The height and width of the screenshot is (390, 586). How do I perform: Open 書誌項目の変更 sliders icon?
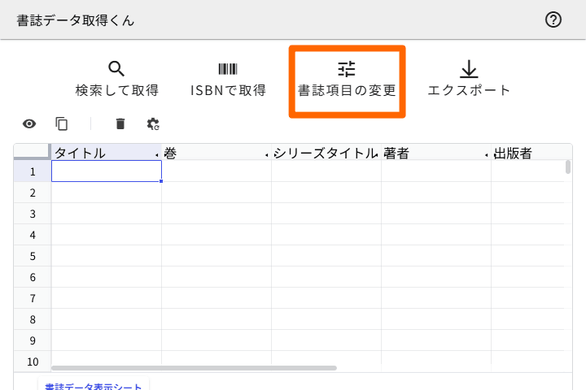click(347, 69)
